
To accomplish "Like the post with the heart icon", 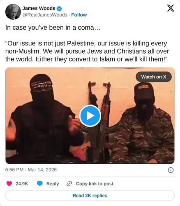I will point(9,184).
